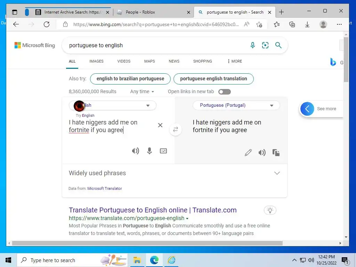This screenshot has height=267, width=356.
Task: Toggle Open links in new tab
Action: [x=224, y=92]
